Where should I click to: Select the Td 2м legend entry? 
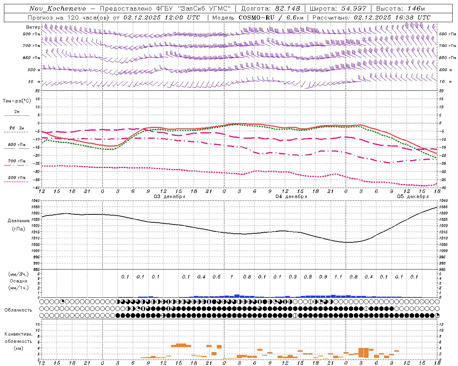(17, 128)
